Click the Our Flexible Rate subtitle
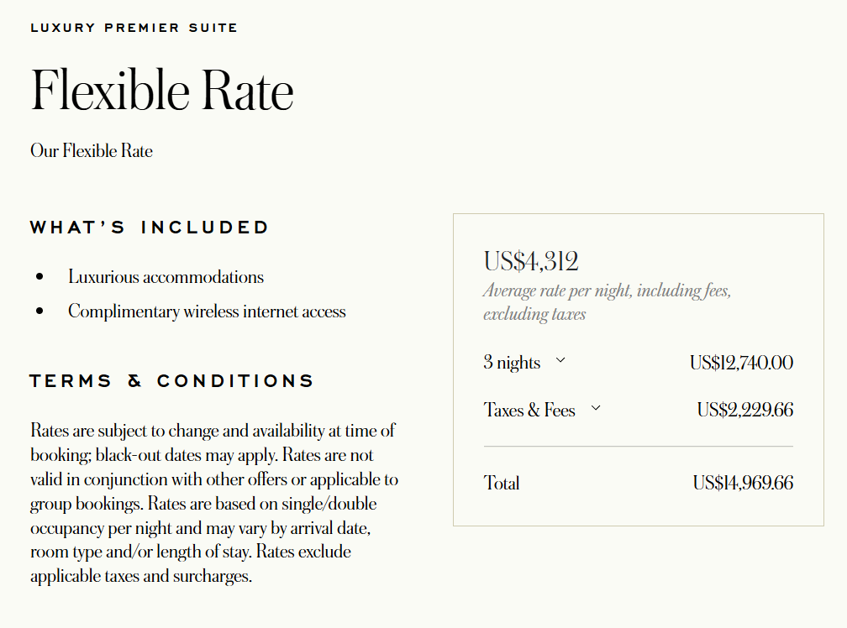The width and height of the screenshot is (847, 628). (92, 150)
